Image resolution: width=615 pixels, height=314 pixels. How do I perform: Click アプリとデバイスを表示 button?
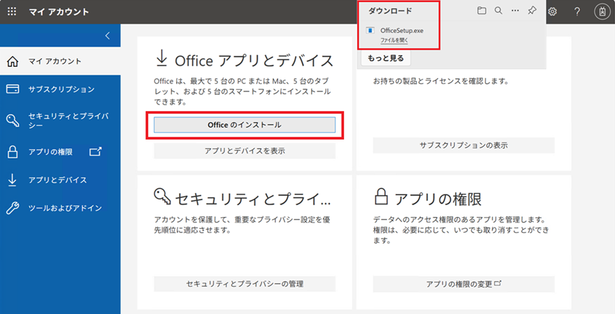point(245,151)
